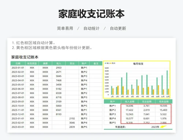Click the summary income total 17,422

pyautogui.click(x=130, y=110)
